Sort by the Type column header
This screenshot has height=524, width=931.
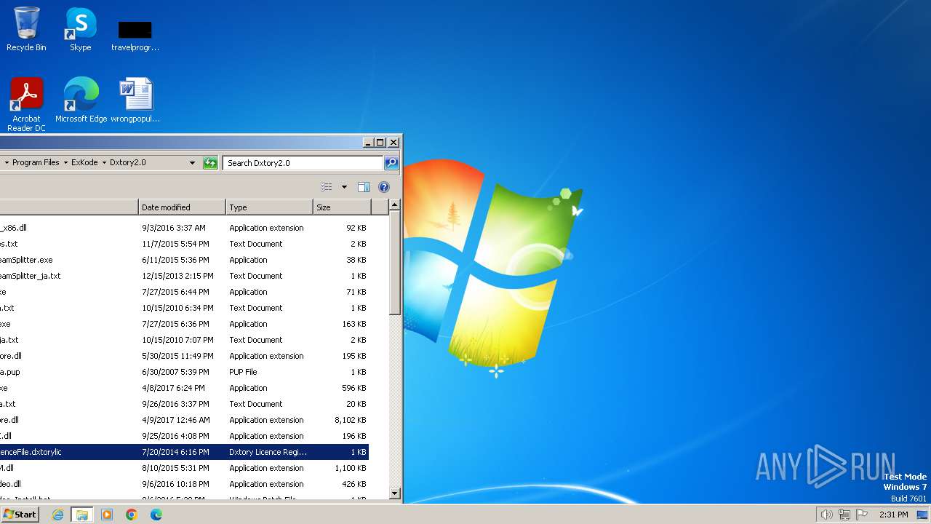[x=269, y=207]
